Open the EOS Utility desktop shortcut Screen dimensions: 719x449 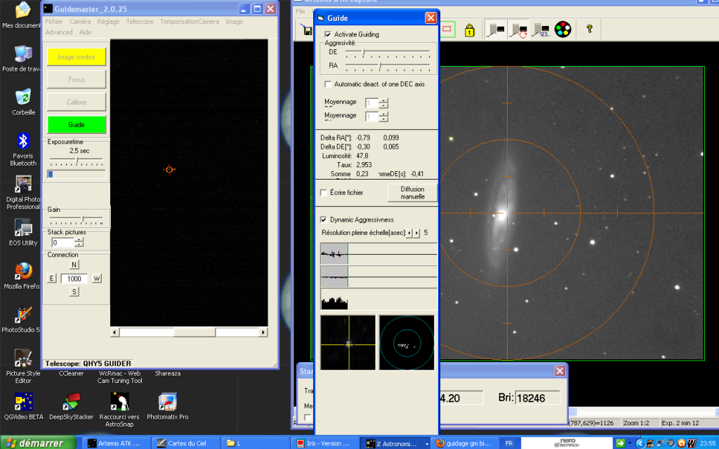pyautogui.click(x=23, y=229)
